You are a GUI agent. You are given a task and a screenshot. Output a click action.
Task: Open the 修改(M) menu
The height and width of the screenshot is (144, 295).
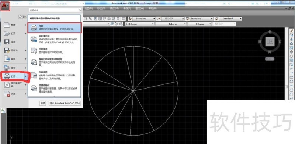pyautogui.click(x=114, y=8)
